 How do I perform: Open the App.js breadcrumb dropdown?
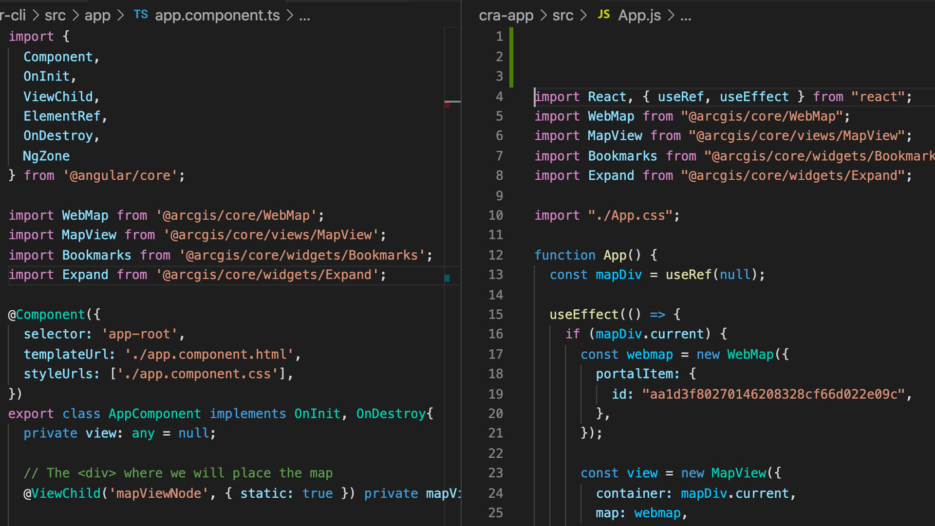[x=639, y=16]
